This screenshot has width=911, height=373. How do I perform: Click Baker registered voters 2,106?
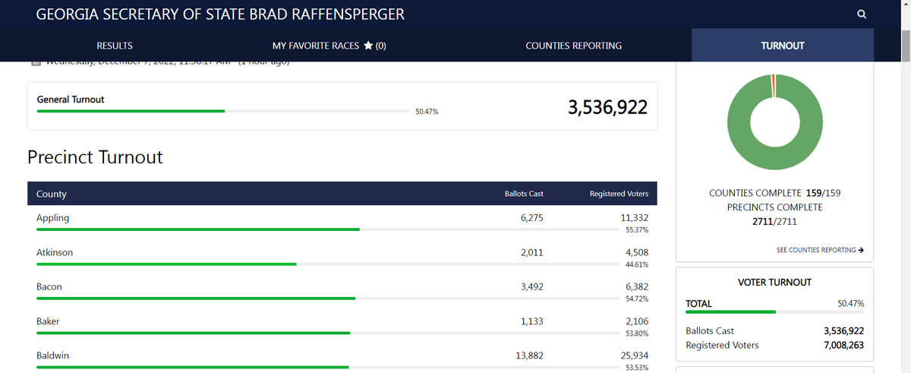[637, 321]
